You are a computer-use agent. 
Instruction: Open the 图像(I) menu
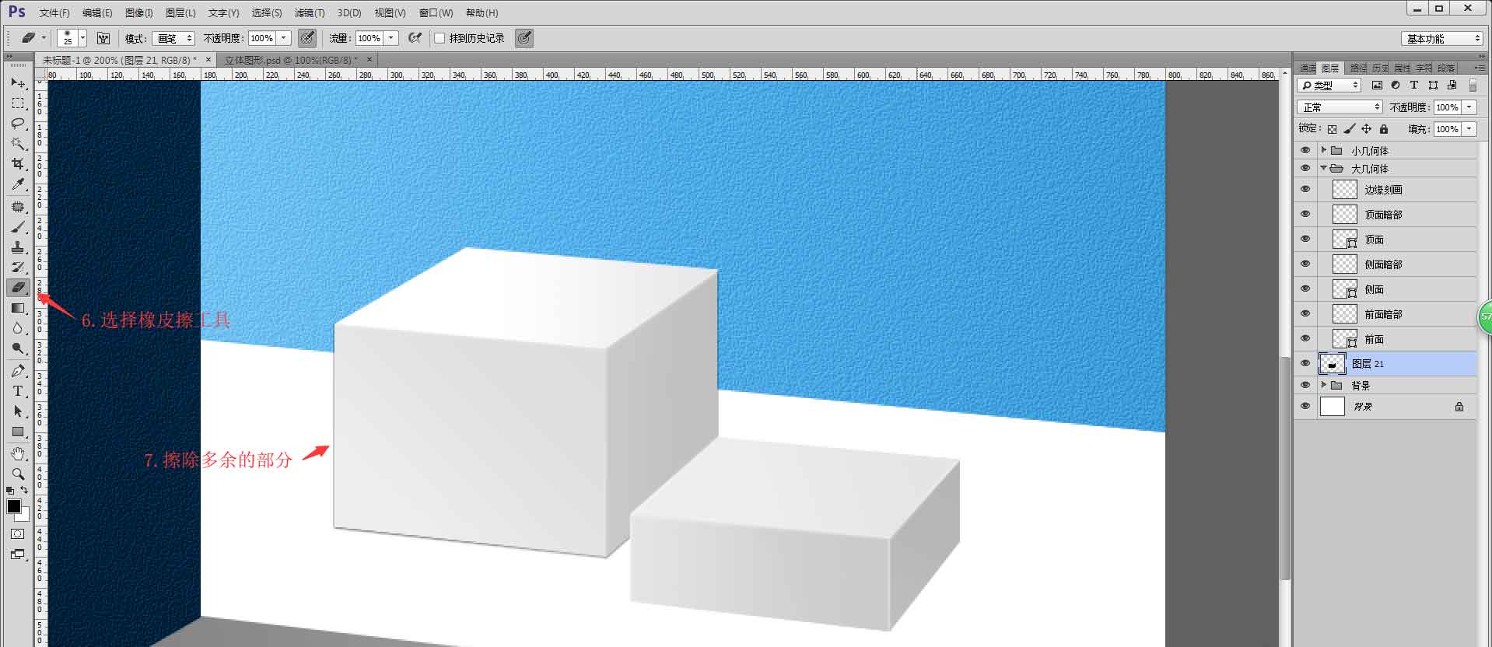(139, 13)
